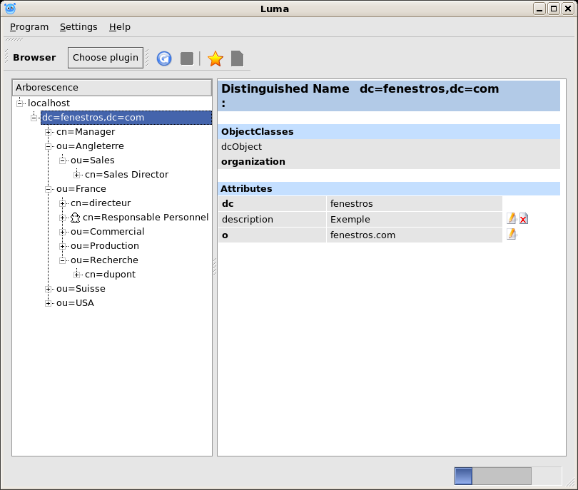Click the Choose plugin button

(x=106, y=58)
